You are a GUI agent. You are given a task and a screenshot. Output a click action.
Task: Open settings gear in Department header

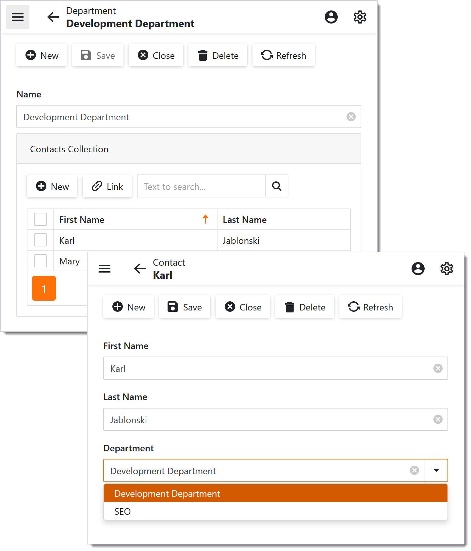360,17
